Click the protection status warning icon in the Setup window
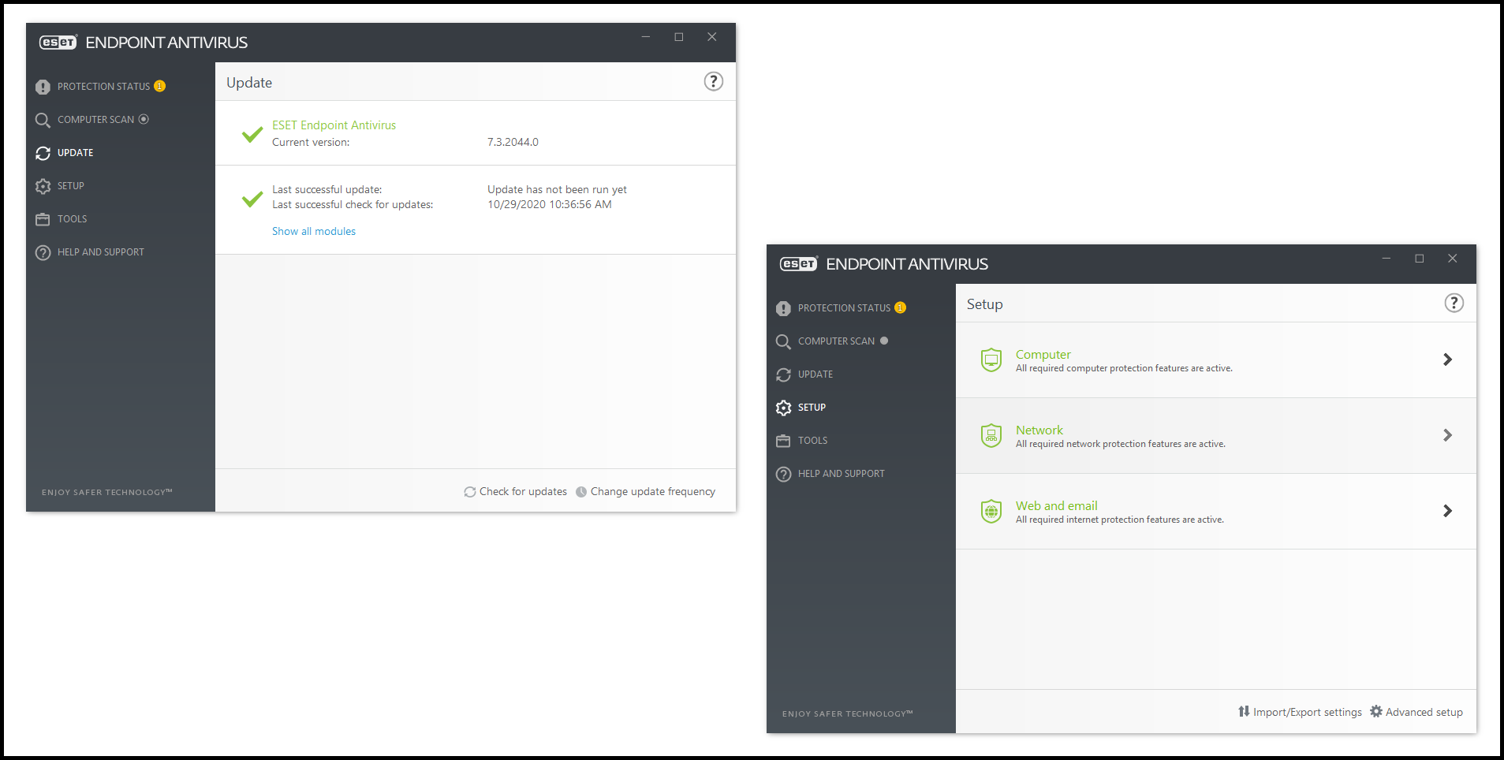This screenshot has height=760, width=1504. (783, 308)
